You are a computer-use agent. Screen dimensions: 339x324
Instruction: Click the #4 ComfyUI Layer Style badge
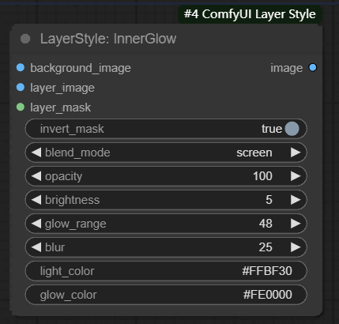250,14
